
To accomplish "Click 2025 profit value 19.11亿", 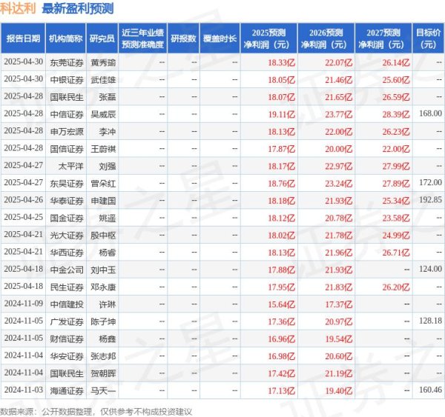I will (282, 115).
